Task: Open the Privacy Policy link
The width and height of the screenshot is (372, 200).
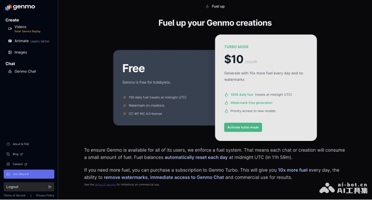Action: 45,195
